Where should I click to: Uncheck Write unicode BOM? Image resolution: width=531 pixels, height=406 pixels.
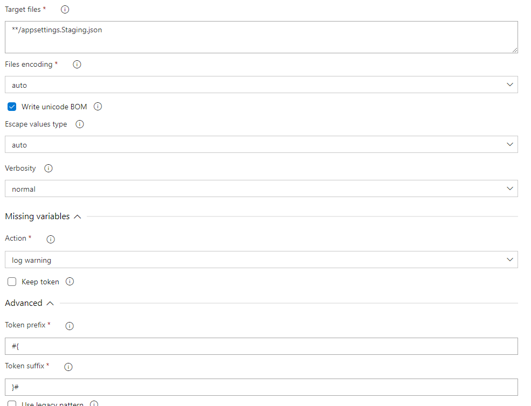click(x=11, y=106)
